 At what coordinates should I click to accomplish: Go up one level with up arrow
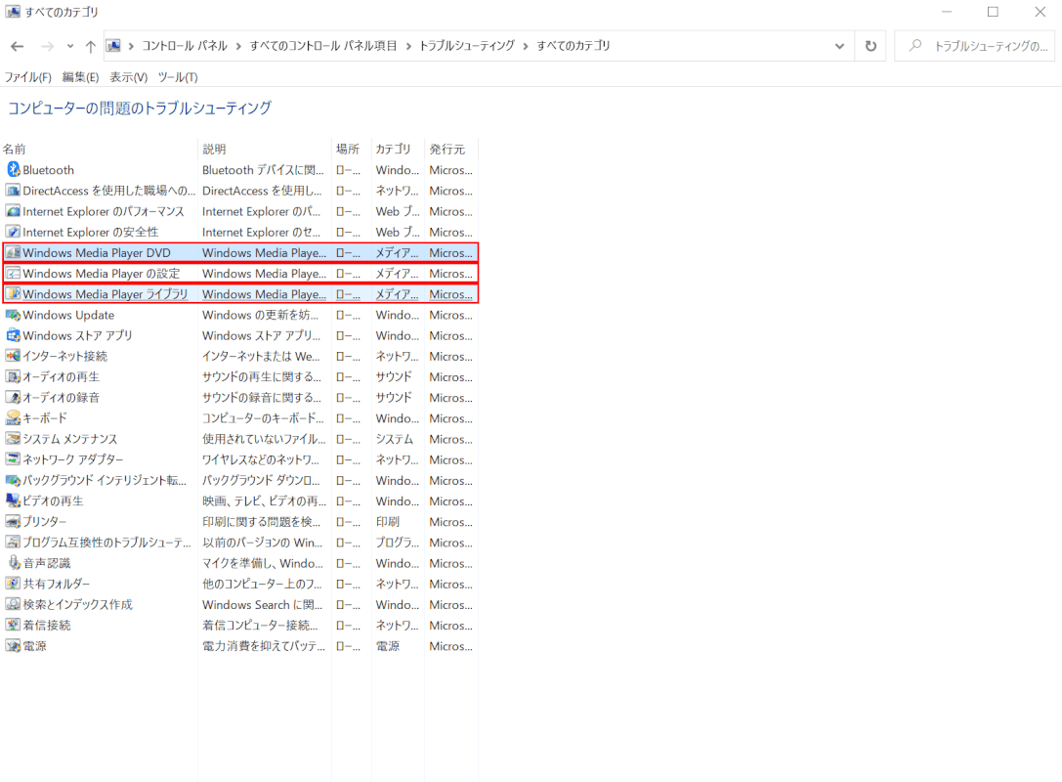click(90, 46)
